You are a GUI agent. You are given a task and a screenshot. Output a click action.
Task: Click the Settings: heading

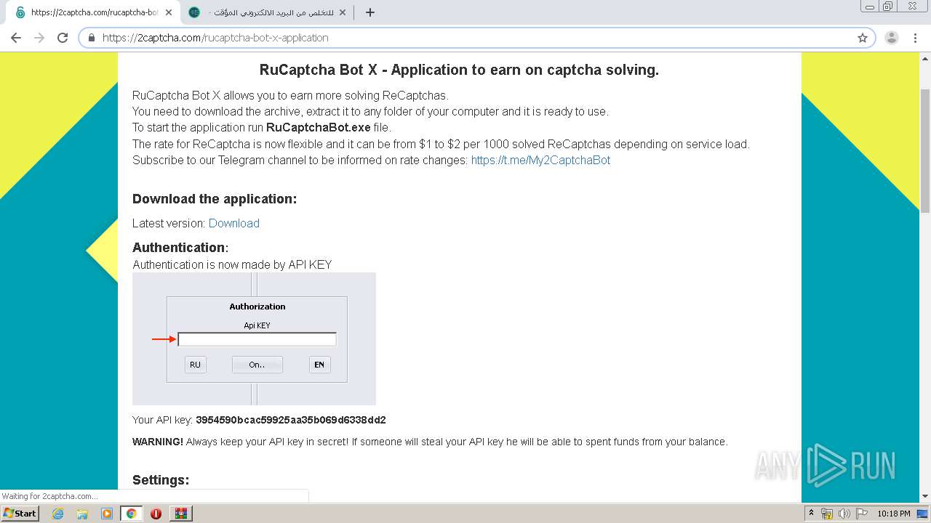click(x=161, y=479)
